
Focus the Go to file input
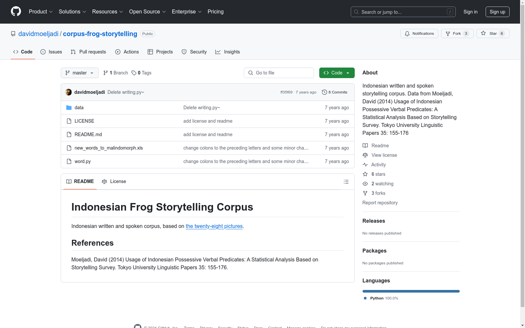coord(279,73)
